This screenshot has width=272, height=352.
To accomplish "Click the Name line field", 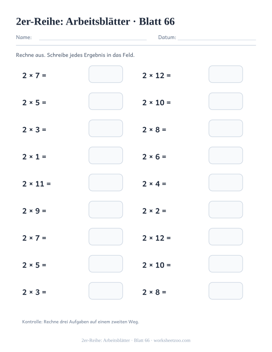I will (x=93, y=37).
